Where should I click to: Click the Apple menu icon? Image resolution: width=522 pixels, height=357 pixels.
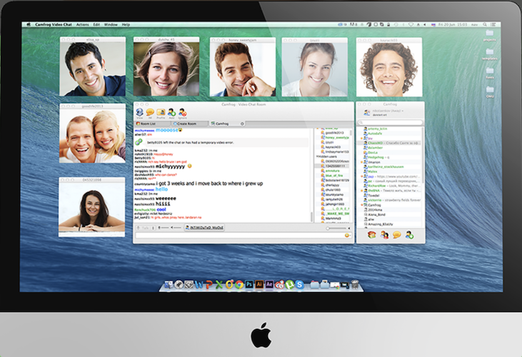[x=29, y=24]
